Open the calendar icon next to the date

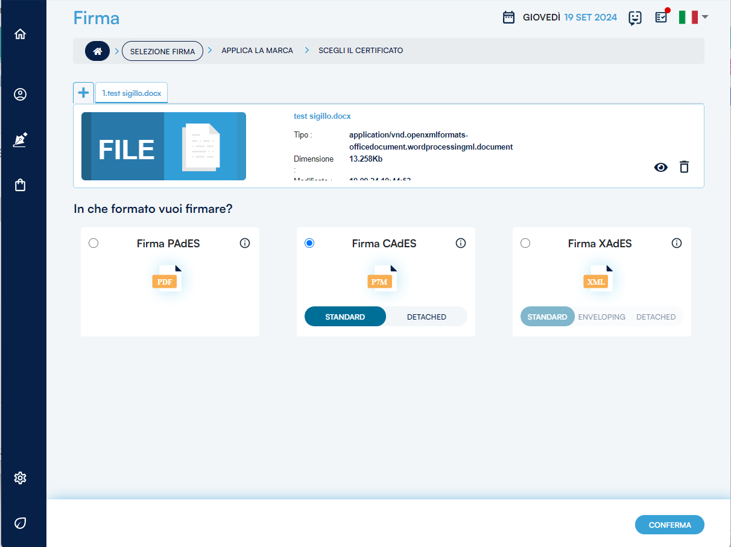coord(508,17)
